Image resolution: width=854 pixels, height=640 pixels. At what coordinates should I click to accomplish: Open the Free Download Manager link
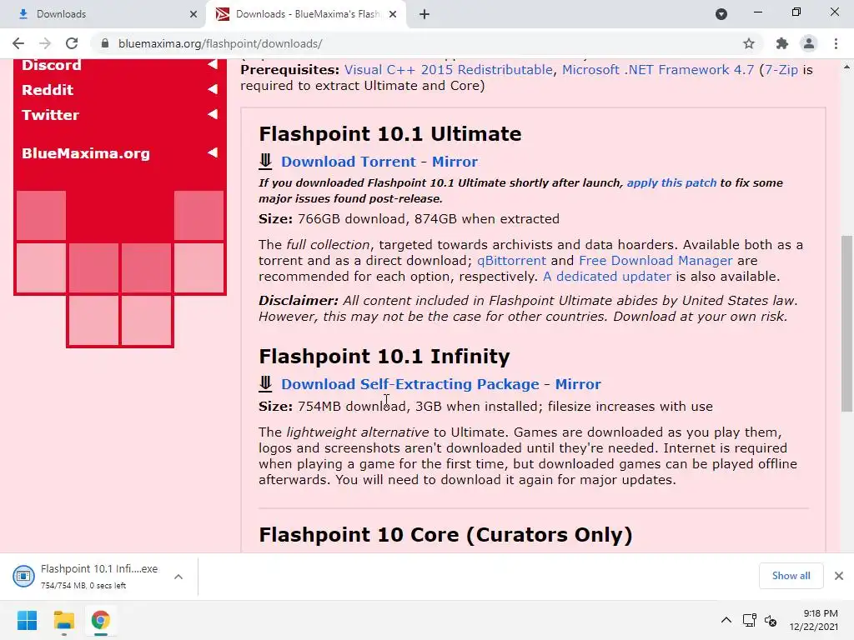pyautogui.click(x=656, y=261)
